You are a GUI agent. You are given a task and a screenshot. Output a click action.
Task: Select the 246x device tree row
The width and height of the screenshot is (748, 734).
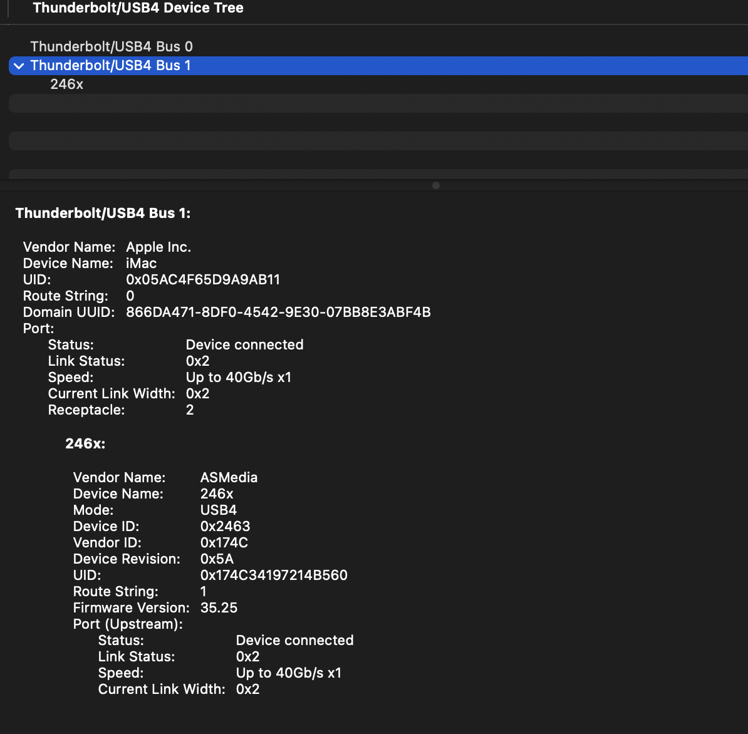[378, 85]
